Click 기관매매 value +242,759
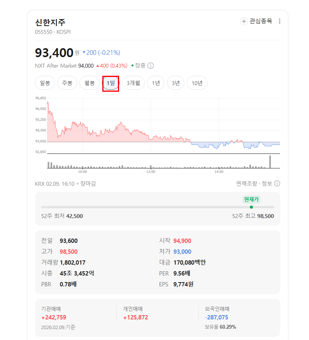 [x=54, y=317]
